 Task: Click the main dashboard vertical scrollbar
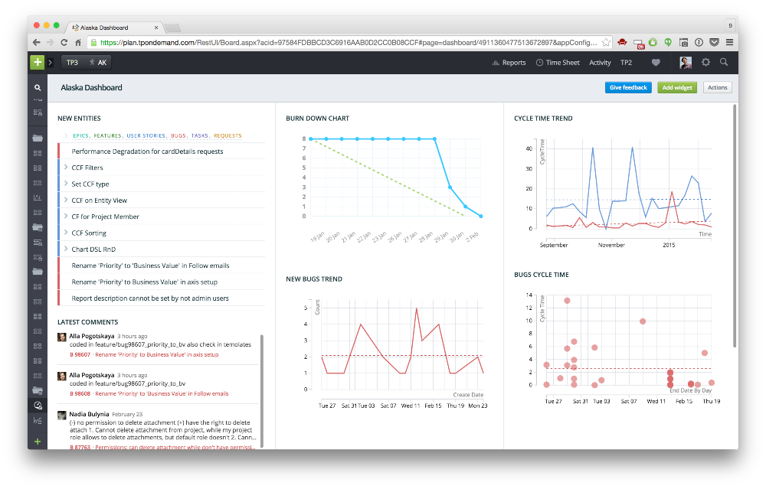tap(735, 226)
